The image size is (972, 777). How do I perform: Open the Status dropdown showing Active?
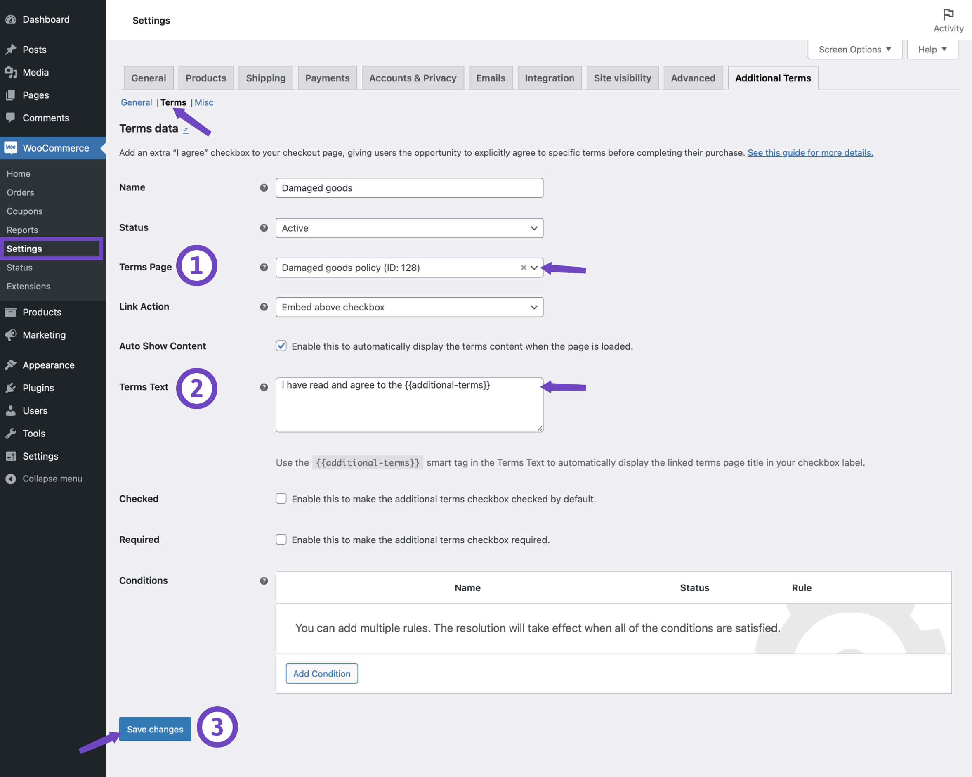408,228
